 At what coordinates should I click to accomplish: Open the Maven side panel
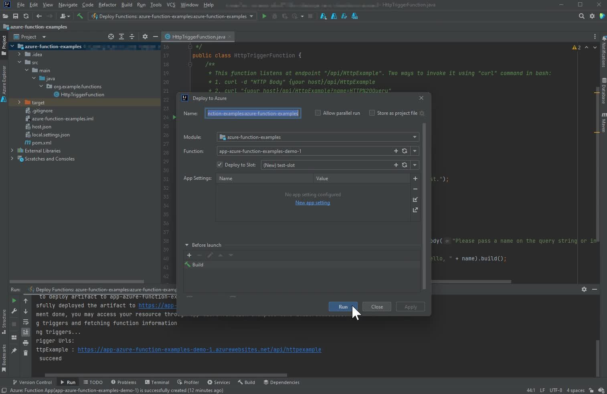point(603,123)
